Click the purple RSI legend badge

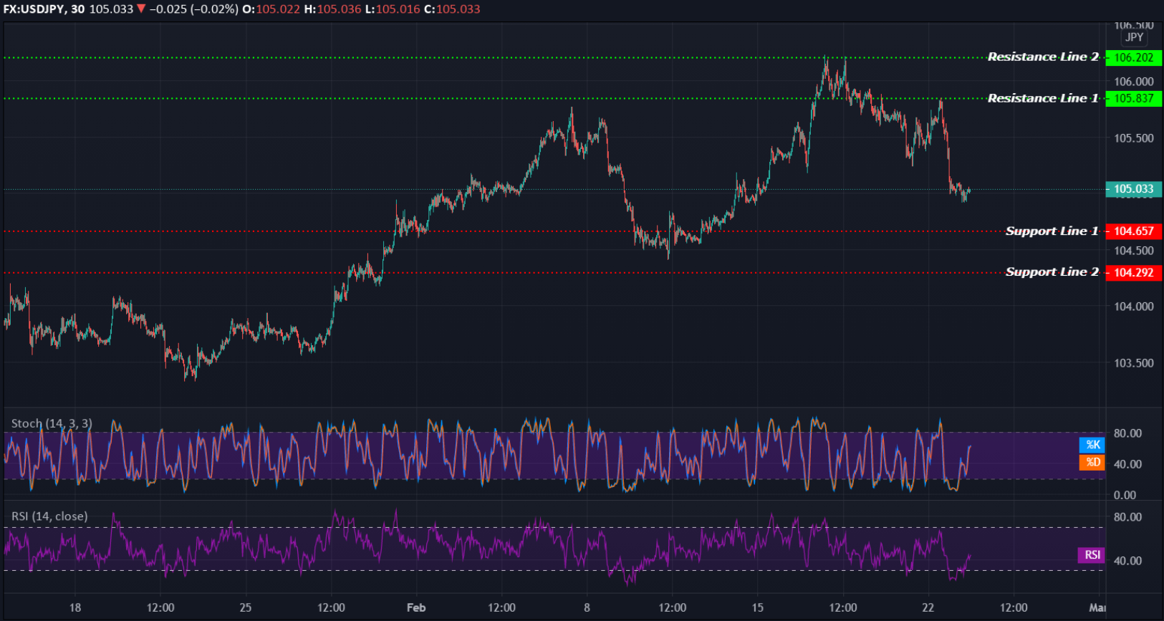click(x=1092, y=554)
